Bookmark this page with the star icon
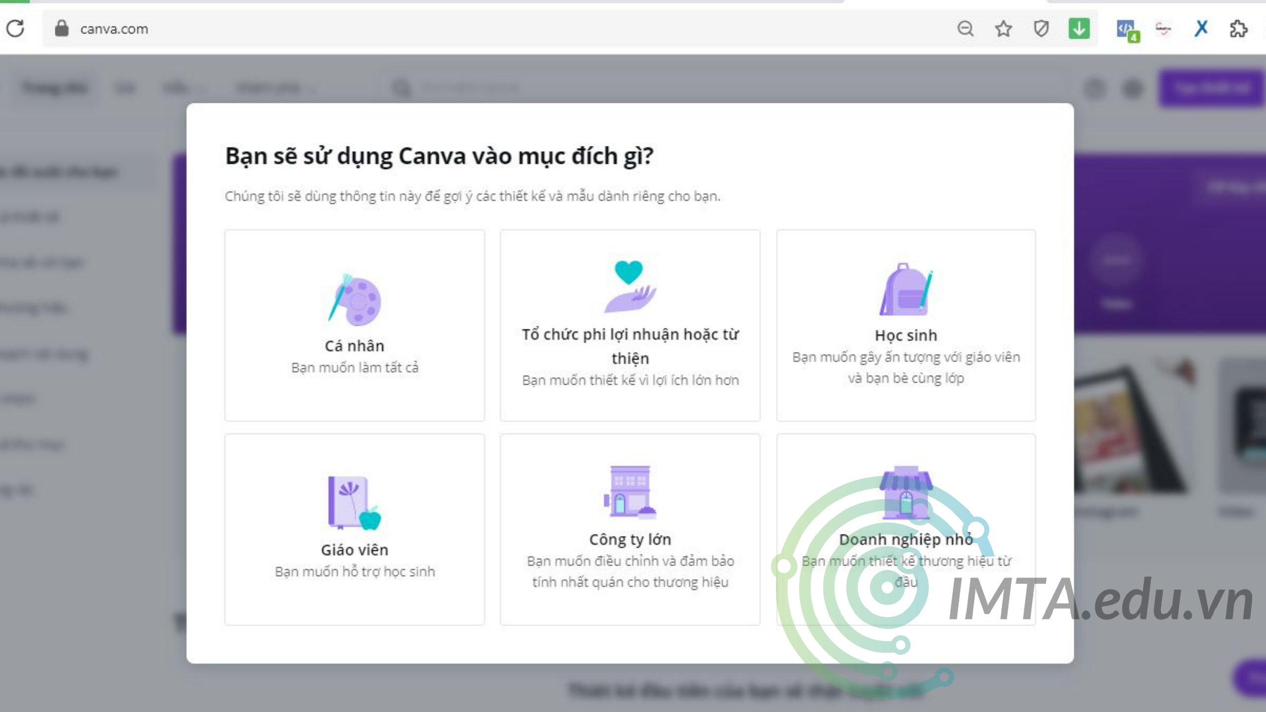The width and height of the screenshot is (1266, 712). tap(1003, 29)
